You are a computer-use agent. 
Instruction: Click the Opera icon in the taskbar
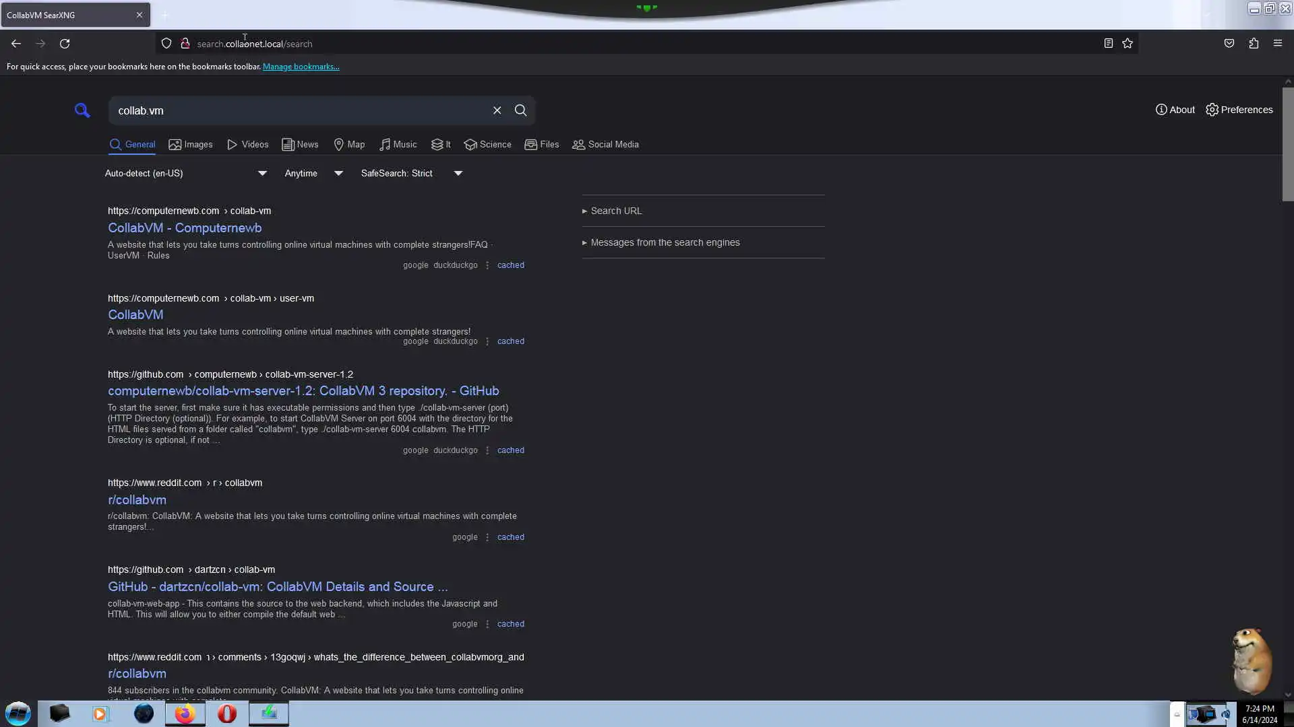pyautogui.click(x=227, y=714)
